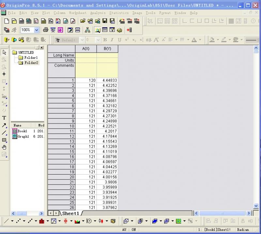
Task: Open the Analysis menu
Action: 98,13
